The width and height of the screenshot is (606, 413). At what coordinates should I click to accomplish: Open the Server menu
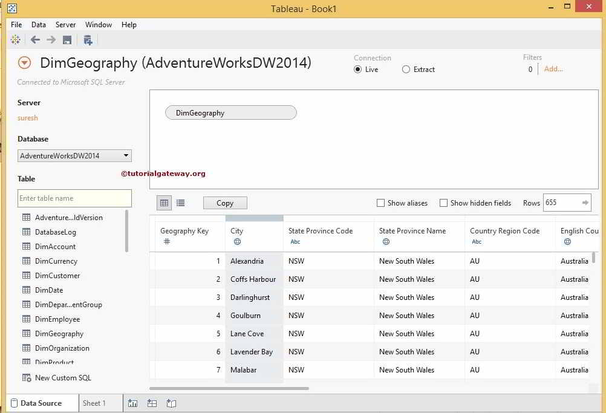[x=65, y=25]
